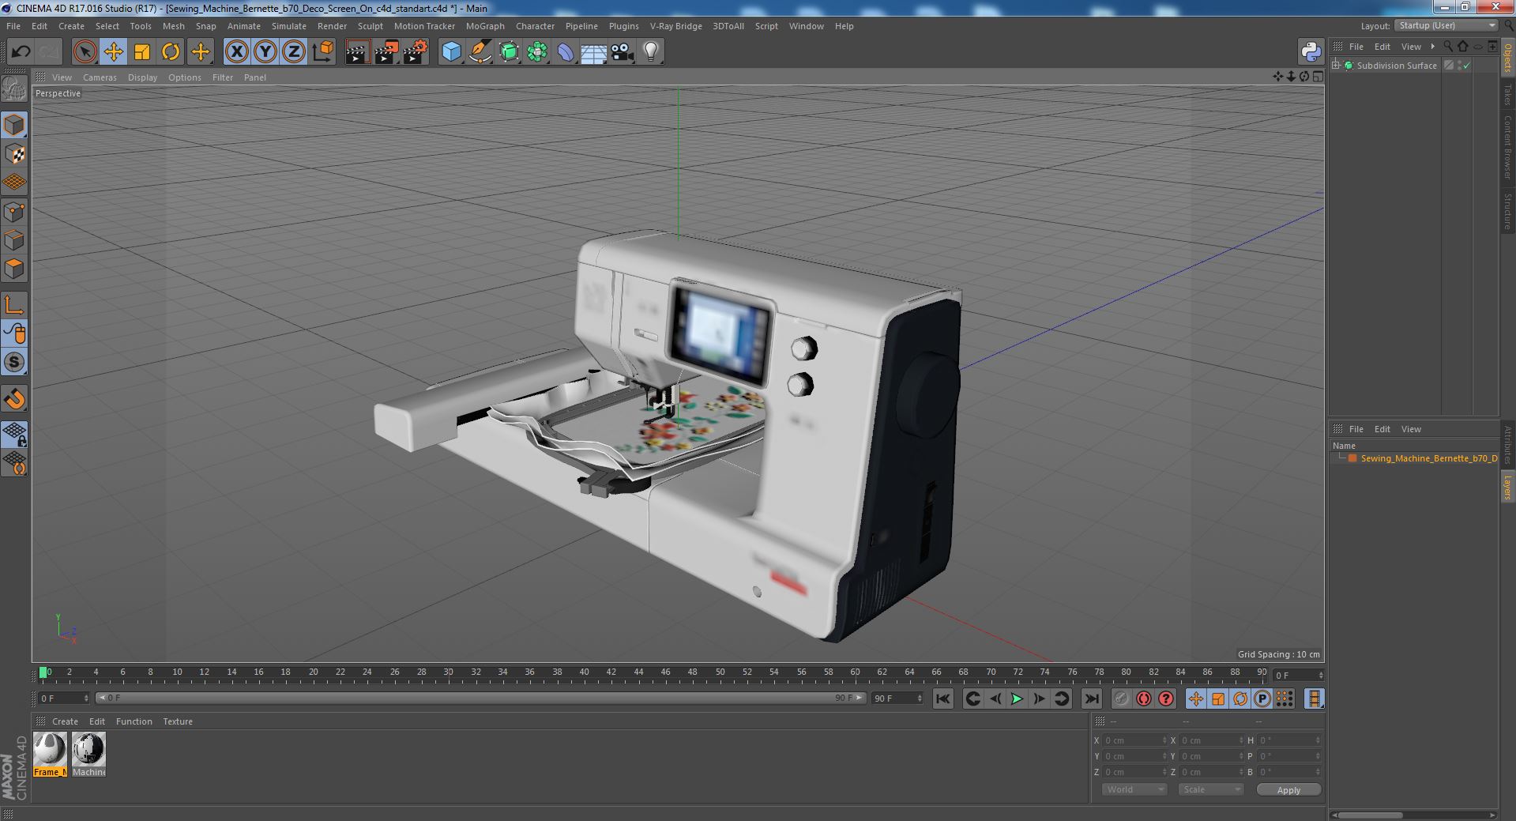Switch to Edges mode

[14, 240]
